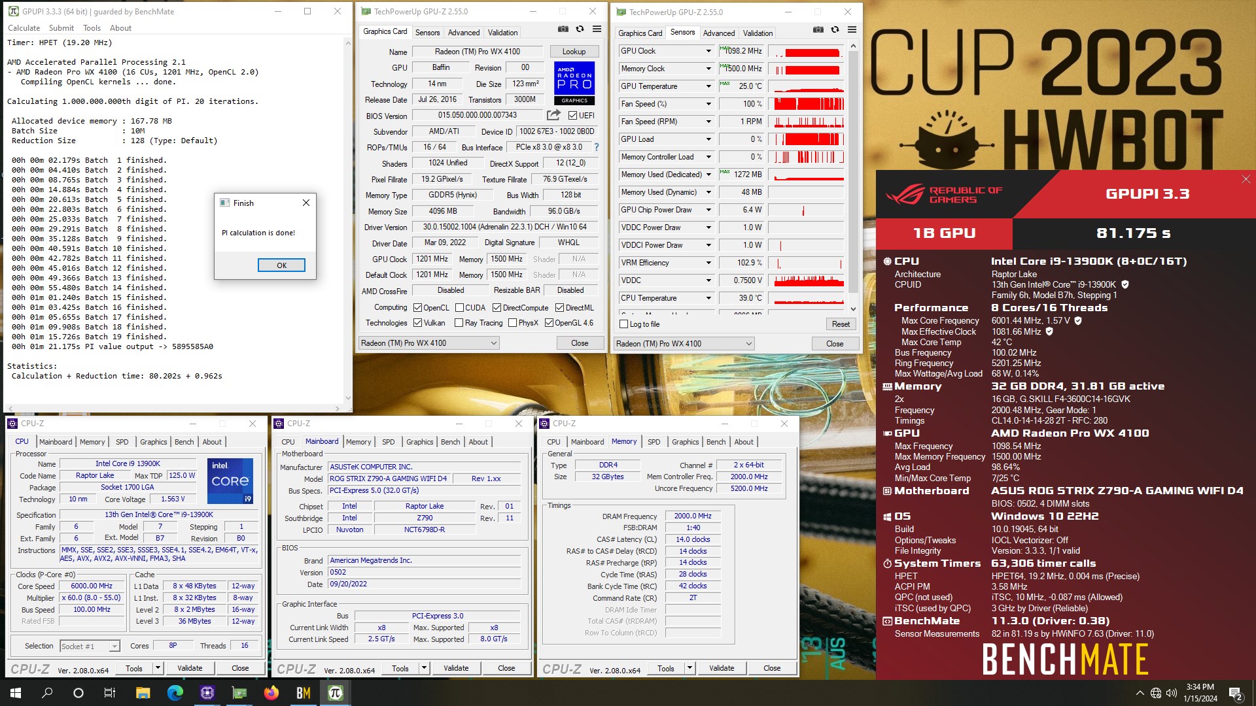This screenshot has width=1256, height=706.
Task: Open the Socket #1 selection dropdown in CPU-Z
Action: tap(90, 647)
